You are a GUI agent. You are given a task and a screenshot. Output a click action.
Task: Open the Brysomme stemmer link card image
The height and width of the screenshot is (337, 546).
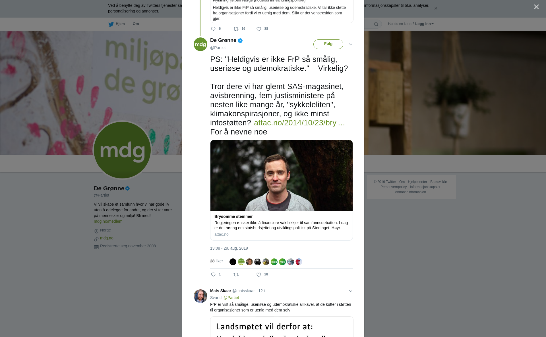tap(282, 176)
